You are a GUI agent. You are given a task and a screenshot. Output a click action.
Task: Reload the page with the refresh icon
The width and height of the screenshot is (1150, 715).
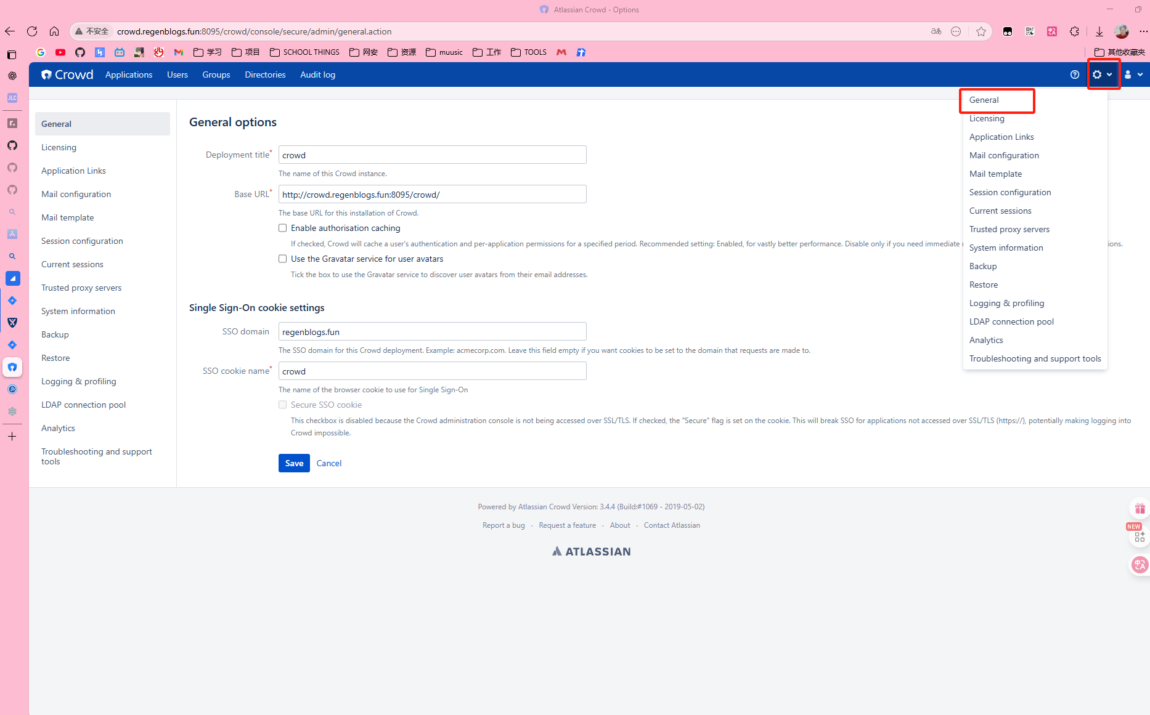32,31
